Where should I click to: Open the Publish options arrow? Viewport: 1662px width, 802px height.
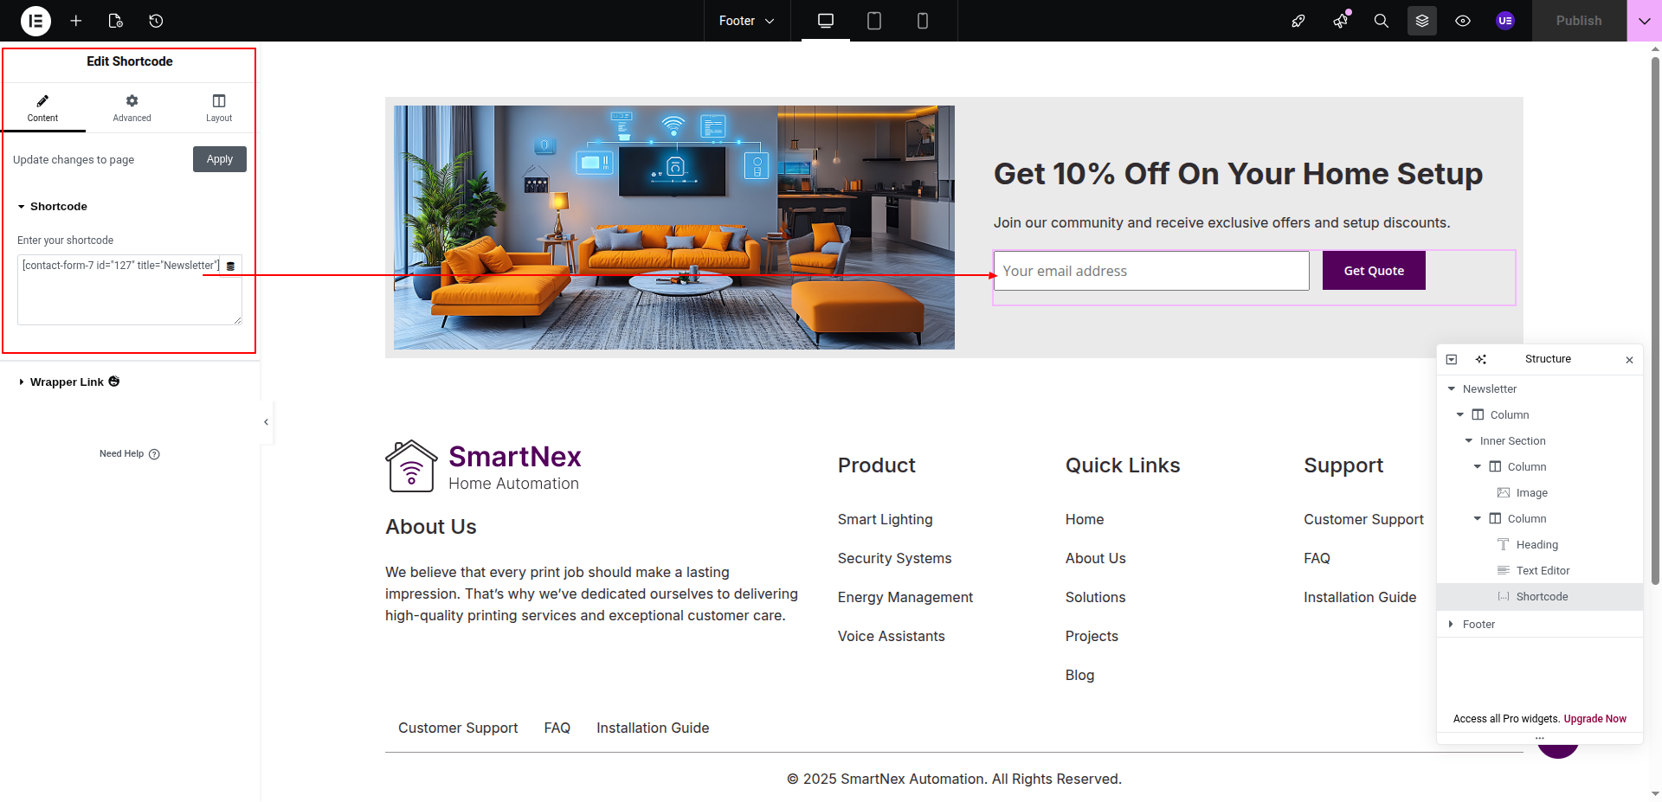tap(1644, 21)
